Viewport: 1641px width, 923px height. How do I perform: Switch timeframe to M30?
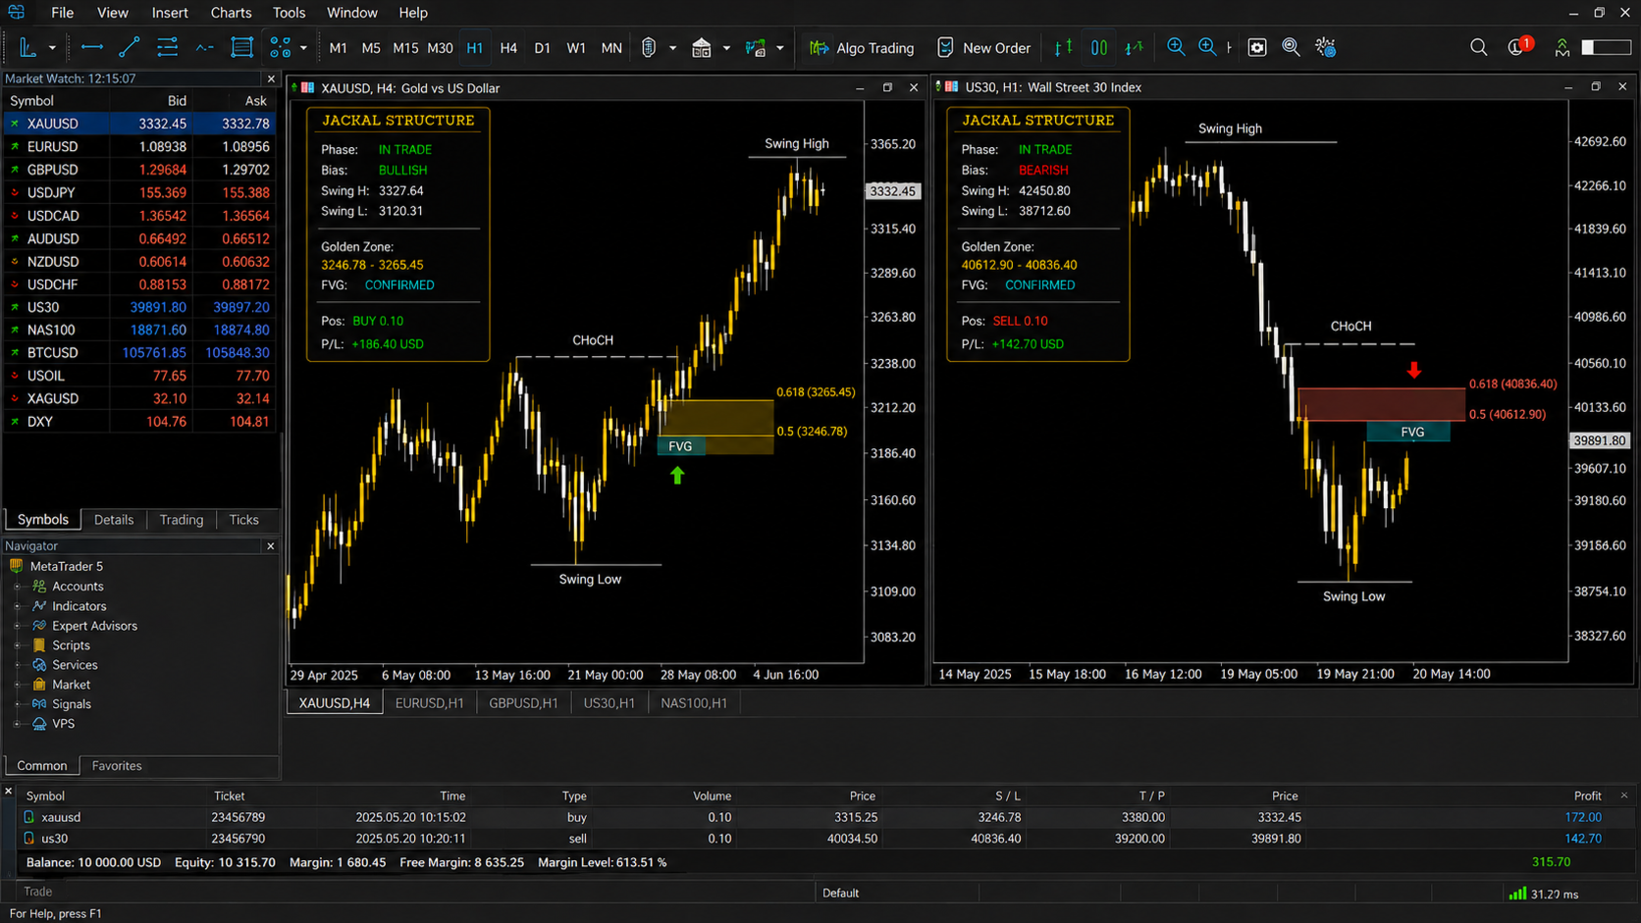(x=441, y=47)
